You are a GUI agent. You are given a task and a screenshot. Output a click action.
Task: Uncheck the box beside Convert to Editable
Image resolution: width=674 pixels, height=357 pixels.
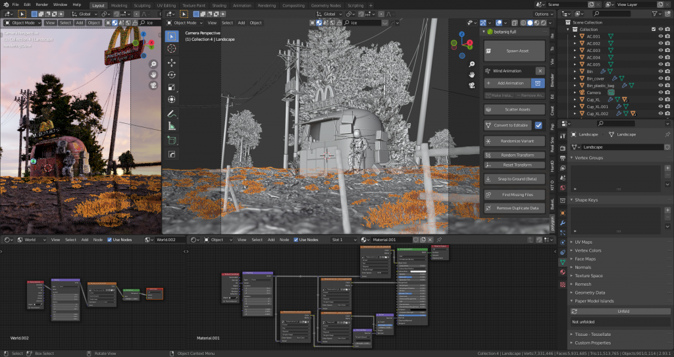538,125
